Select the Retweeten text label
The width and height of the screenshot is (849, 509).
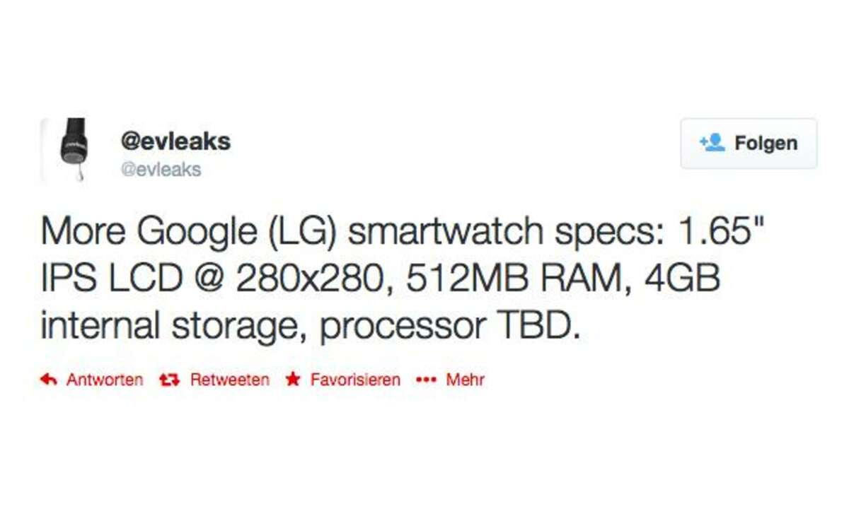click(x=230, y=380)
